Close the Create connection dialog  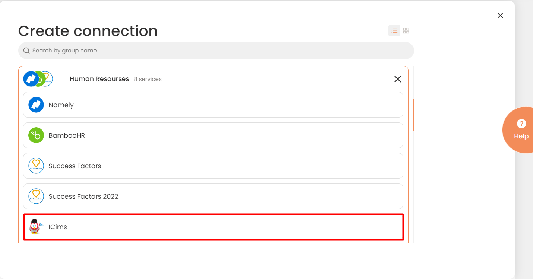(500, 15)
